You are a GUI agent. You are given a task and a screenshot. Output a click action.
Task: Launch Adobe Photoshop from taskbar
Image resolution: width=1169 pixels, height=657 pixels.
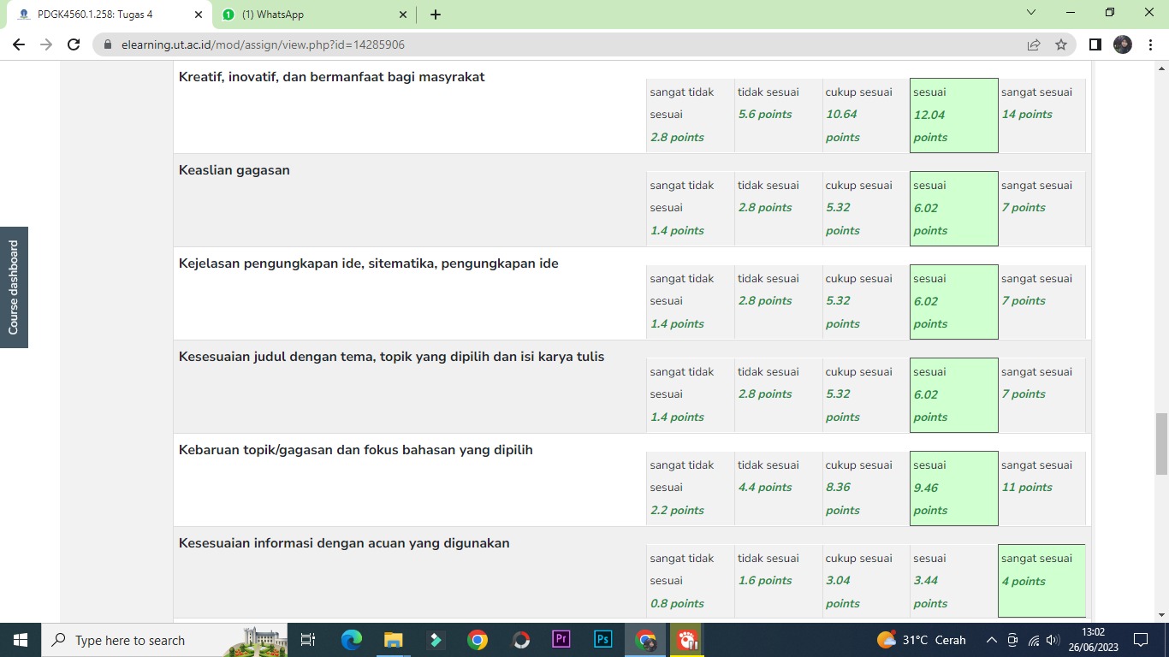point(603,640)
